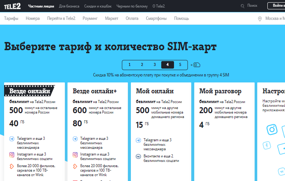Image resolution: width=285 pixels, height=181 pixels.
Task: Change region via Москва selector
Action: pyautogui.click(x=275, y=18)
